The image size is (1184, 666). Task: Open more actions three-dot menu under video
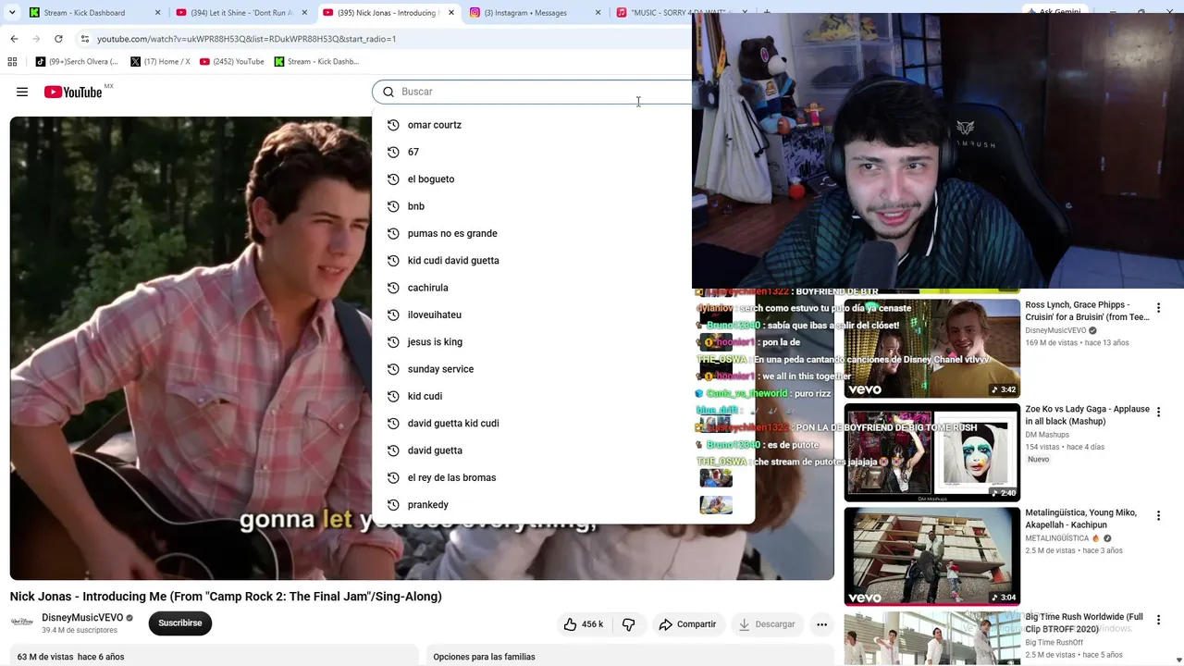(x=821, y=624)
